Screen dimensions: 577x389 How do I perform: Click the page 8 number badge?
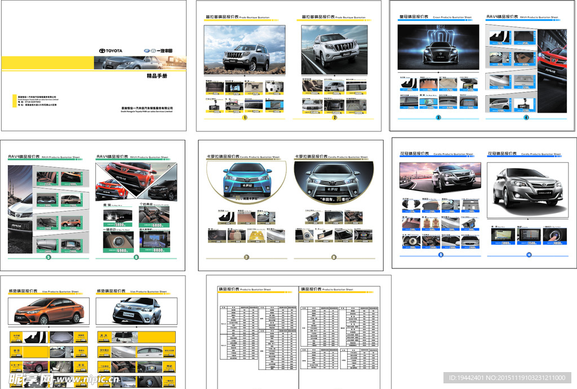click(x=334, y=257)
